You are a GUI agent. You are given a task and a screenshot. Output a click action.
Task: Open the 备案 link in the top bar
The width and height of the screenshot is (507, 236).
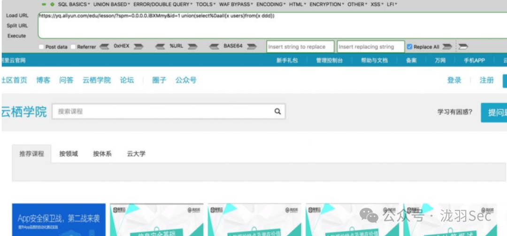click(411, 60)
